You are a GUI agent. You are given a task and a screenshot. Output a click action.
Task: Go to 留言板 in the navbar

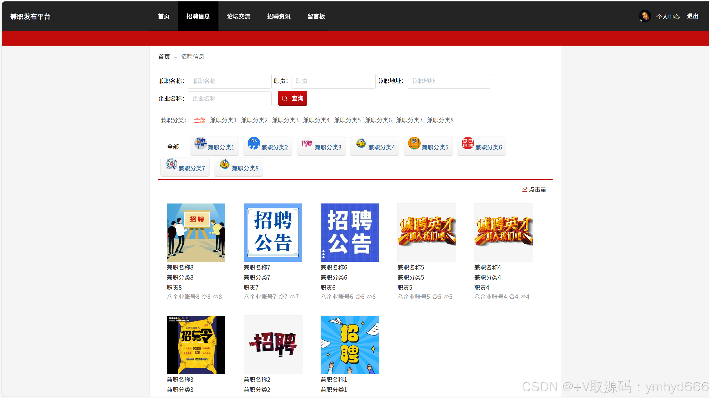point(316,16)
